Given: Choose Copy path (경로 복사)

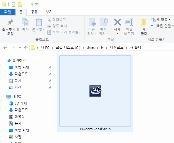Looking at the screenshot, I should click(x=57, y=26).
